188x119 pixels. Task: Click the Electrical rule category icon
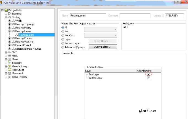coord(9,14)
